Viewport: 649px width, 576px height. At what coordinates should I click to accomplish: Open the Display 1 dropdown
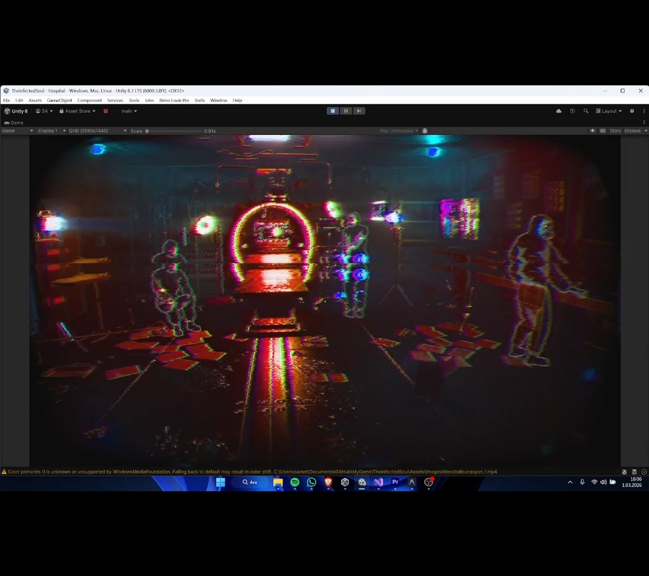tap(52, 131)
